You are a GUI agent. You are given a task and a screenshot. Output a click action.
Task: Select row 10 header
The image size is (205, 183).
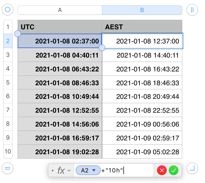8,151
